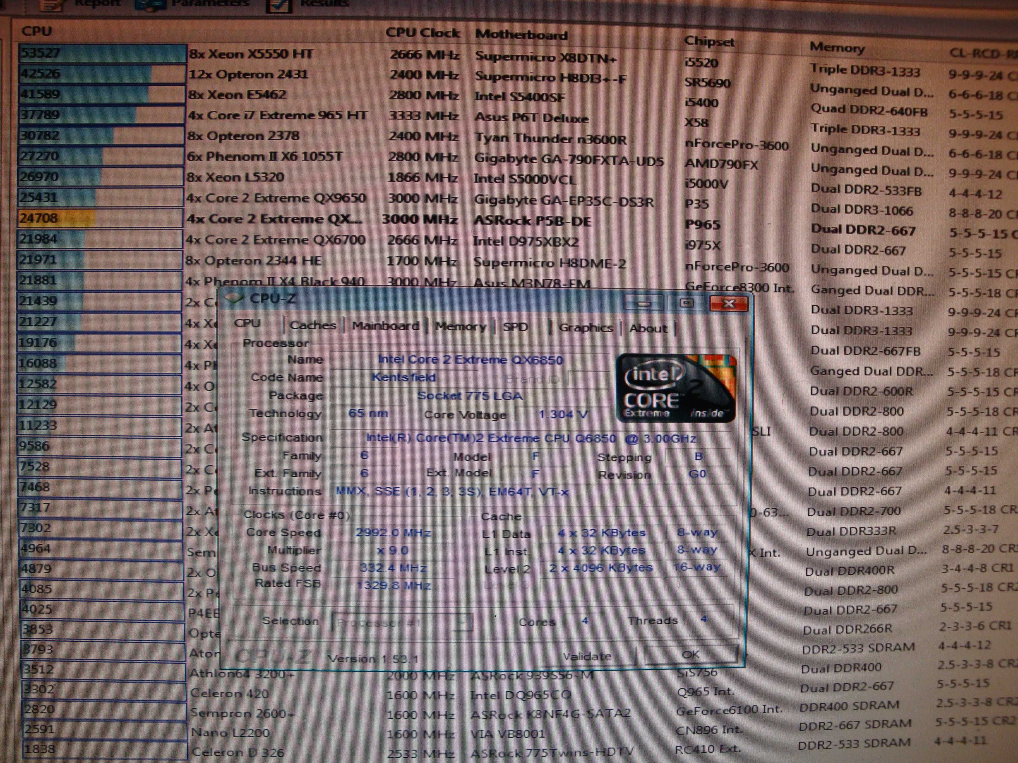
Task: Click the OK button in CPU-Z
Action: click(x=691, y=655)
